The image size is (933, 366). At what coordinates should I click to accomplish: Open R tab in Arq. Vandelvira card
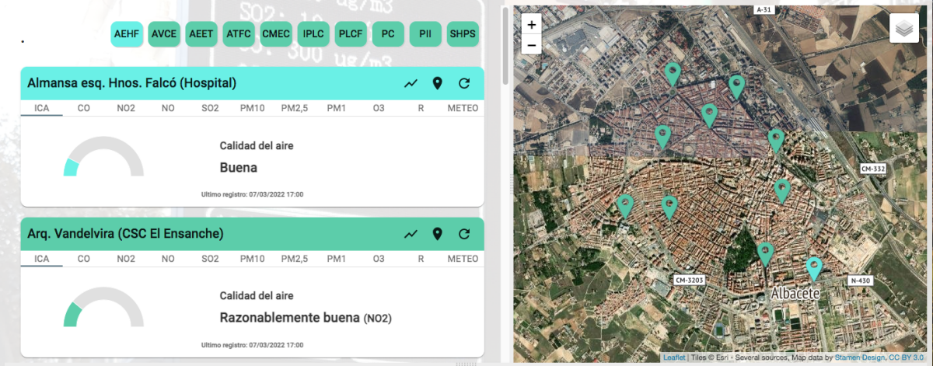coord(421,258)
